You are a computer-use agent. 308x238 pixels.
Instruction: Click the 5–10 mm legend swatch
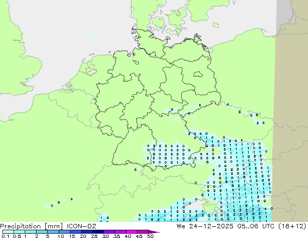click(x=53, y=232)
